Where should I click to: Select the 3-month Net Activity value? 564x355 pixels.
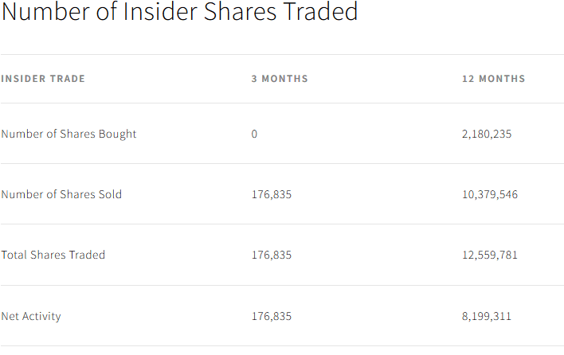(x=272, y=316)
